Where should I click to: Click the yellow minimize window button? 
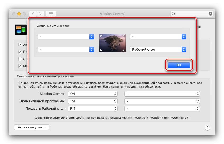19,14
